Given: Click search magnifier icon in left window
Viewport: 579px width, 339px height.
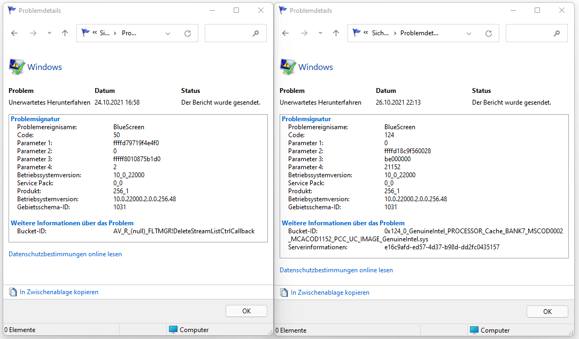Looking at the screenshot, I should click(256, 34).
